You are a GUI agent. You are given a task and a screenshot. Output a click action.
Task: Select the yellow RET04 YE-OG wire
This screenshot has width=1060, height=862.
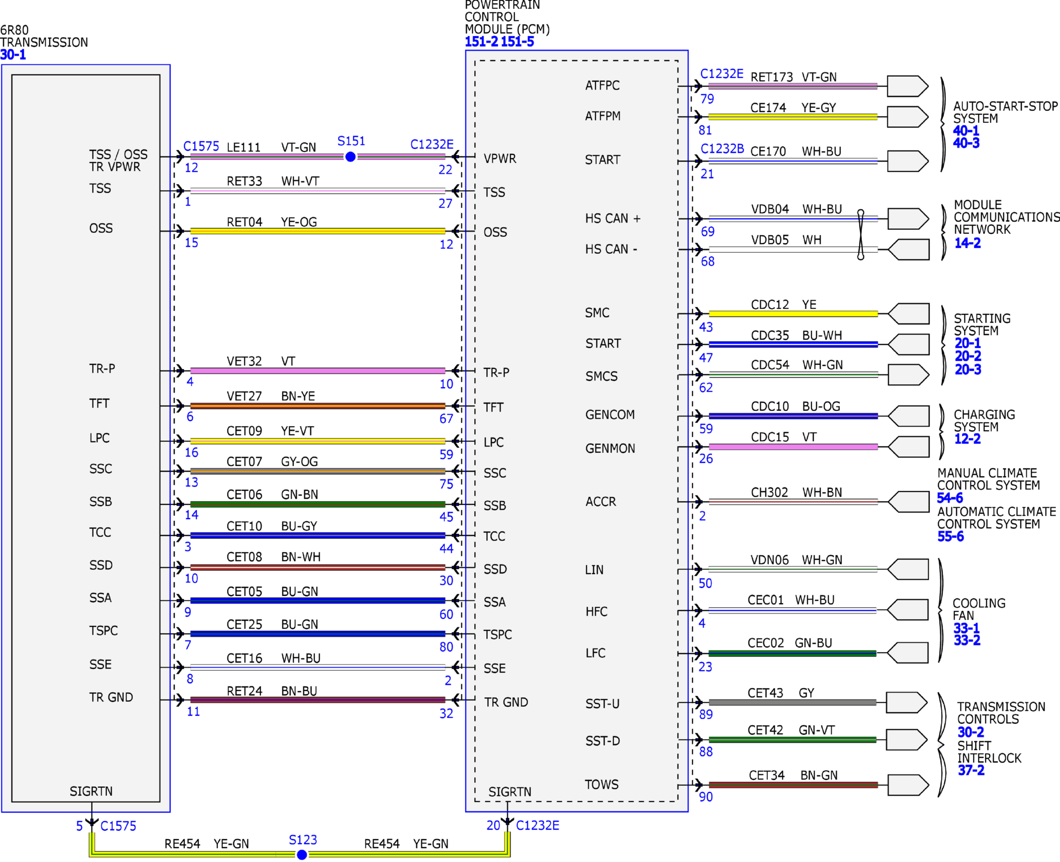tap(318, 231)
